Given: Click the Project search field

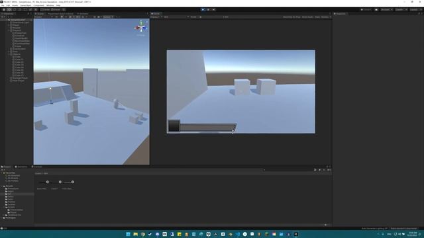Looking at the screenshot, I should point(288,170).
